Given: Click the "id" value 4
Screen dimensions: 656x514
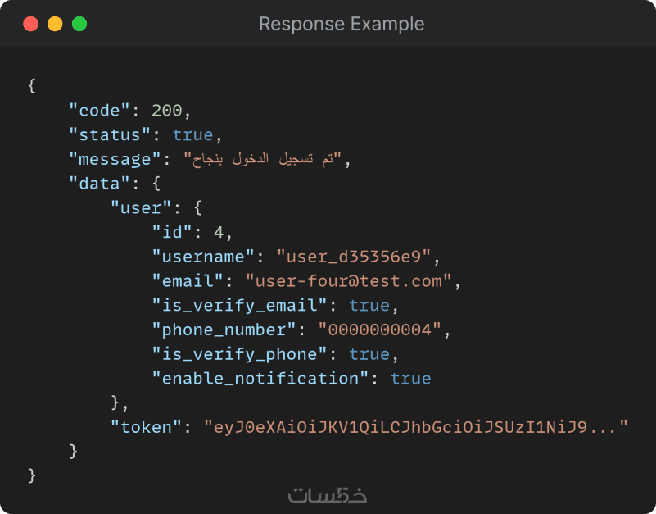Looking at the screenshot, I should coord(219,232).
